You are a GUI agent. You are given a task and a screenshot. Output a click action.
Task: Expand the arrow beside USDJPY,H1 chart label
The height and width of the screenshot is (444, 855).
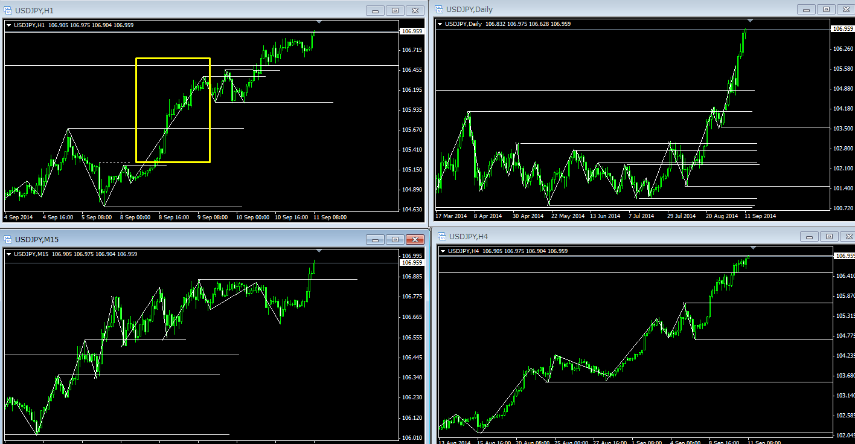click(9, 25)
